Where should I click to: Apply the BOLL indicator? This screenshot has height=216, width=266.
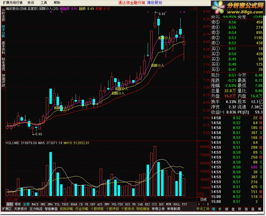click(x=176, y=204)
